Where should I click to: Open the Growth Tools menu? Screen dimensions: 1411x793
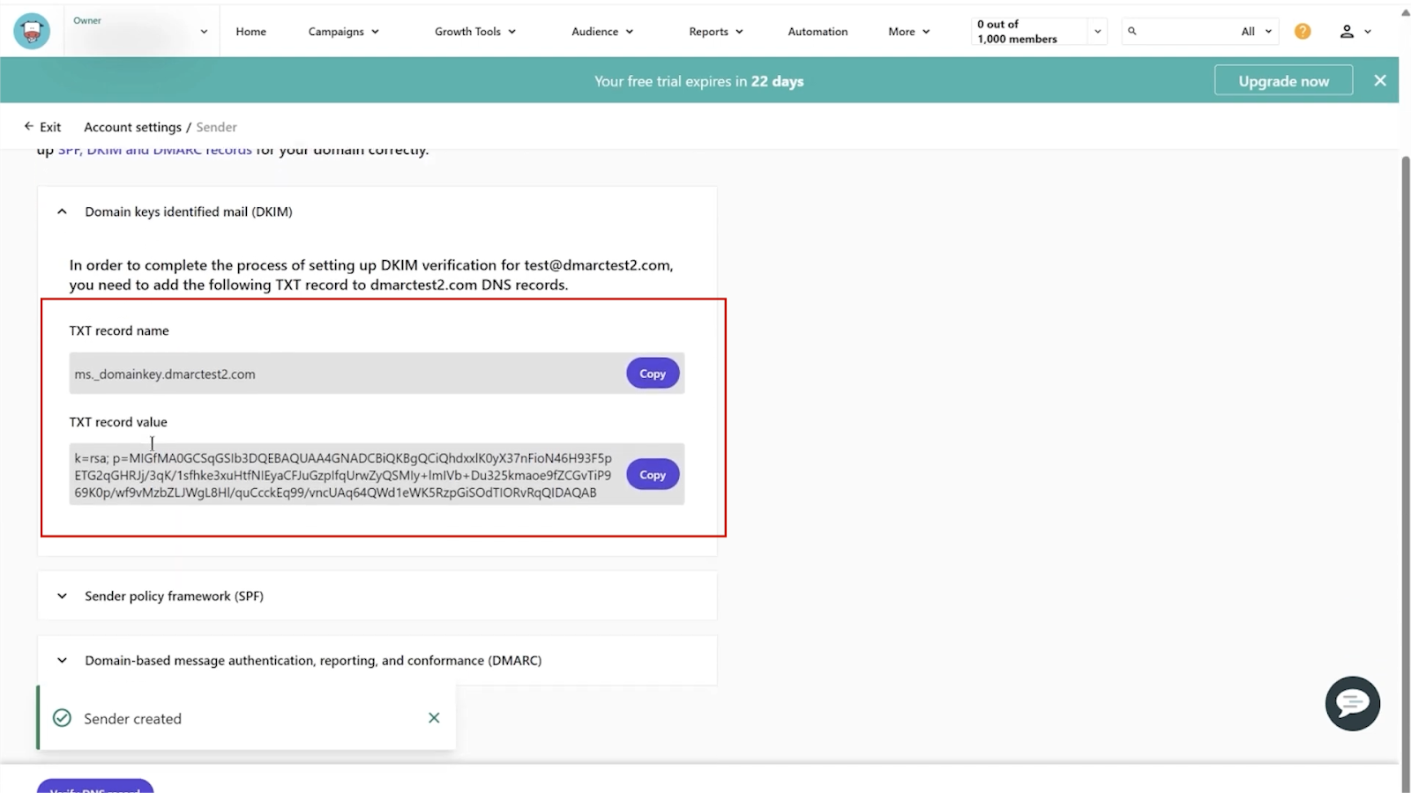(x=474, y=32)
